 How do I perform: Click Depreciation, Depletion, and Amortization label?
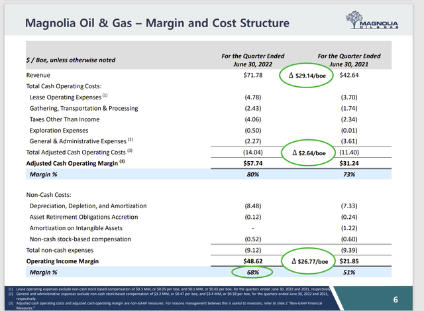[x=88, y=206]
